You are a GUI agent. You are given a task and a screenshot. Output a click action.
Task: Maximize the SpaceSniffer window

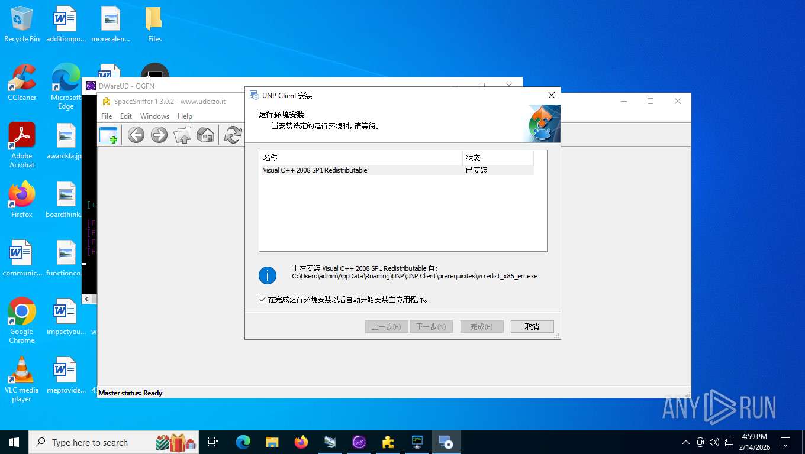click(651, 101)
